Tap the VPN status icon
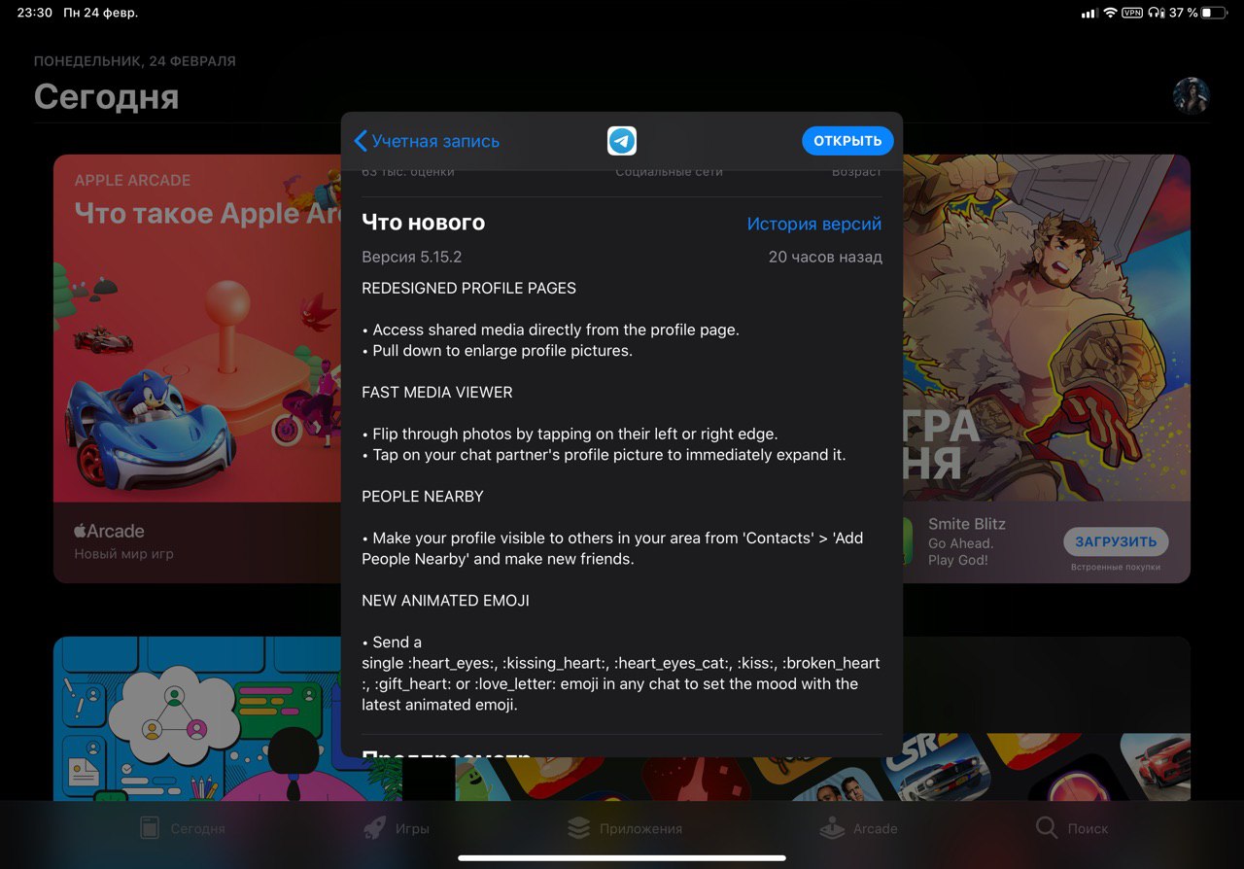 click(x=1132, y=14)
